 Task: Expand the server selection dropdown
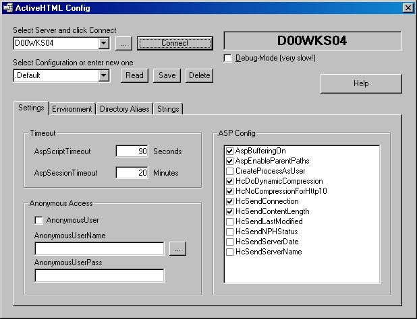coord(104,43)
